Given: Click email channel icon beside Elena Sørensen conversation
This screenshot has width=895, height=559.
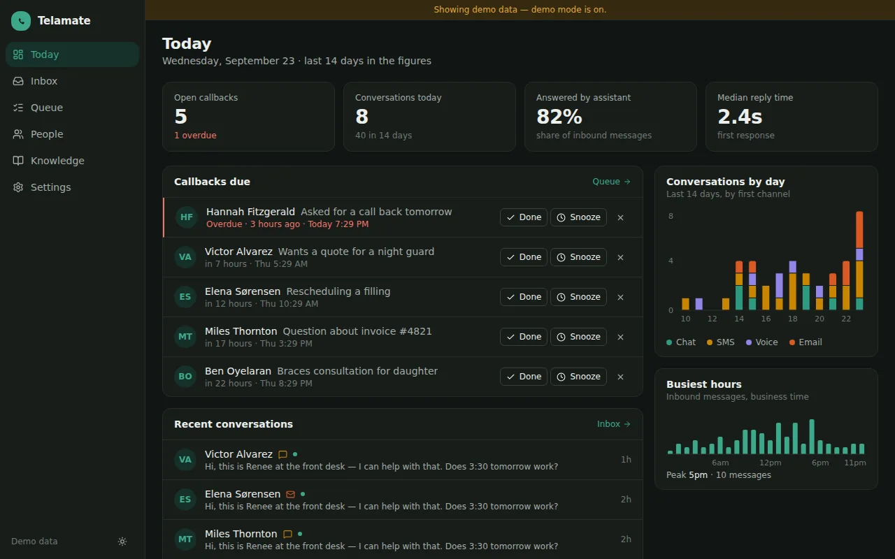Looking at the screenshot, I should [x=291, y=494].
